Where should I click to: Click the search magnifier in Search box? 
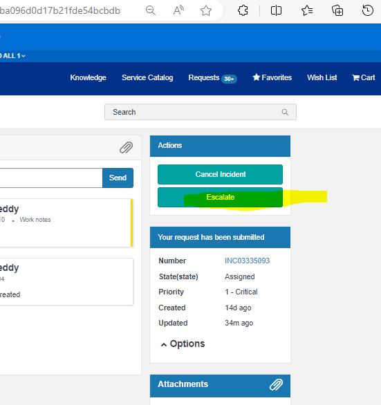285,112
